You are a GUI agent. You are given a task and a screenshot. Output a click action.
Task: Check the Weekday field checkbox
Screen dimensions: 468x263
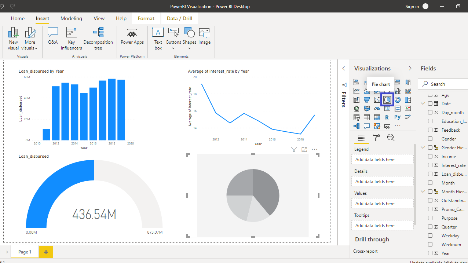click(x=430, y=235)
